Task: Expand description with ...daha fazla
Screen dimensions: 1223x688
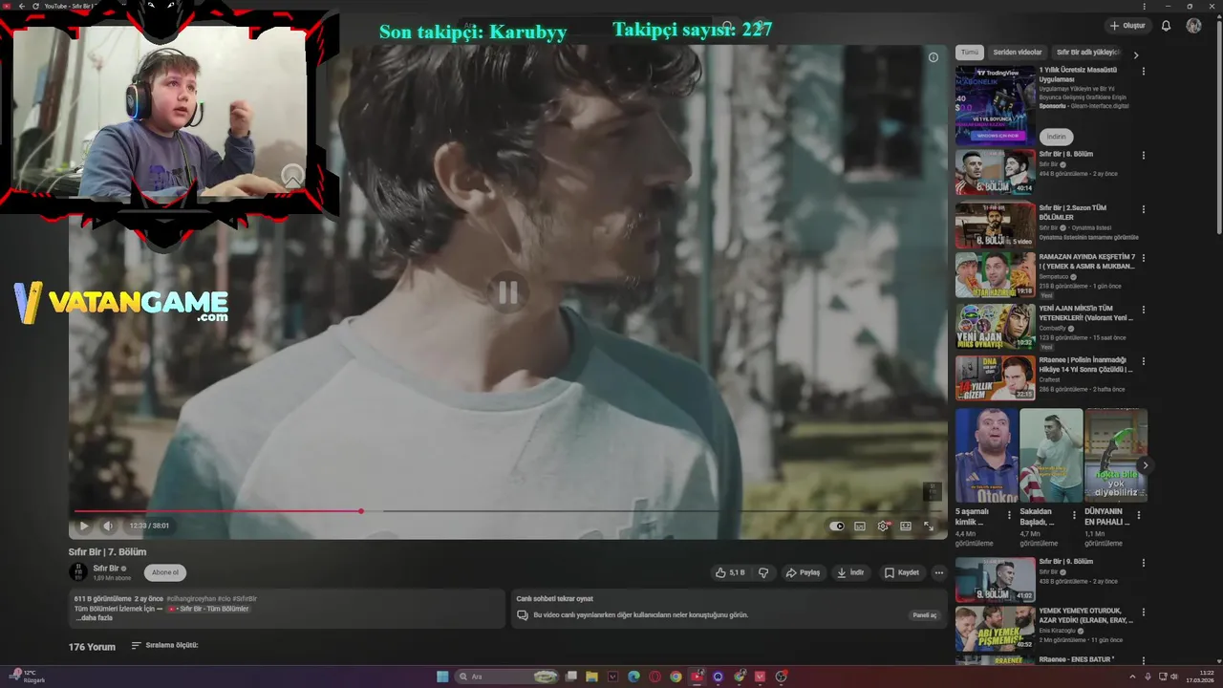Action: pos(94,618)
